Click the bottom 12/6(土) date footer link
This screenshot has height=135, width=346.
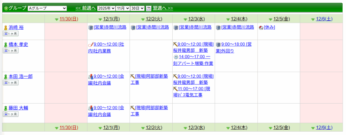[324, 127]
